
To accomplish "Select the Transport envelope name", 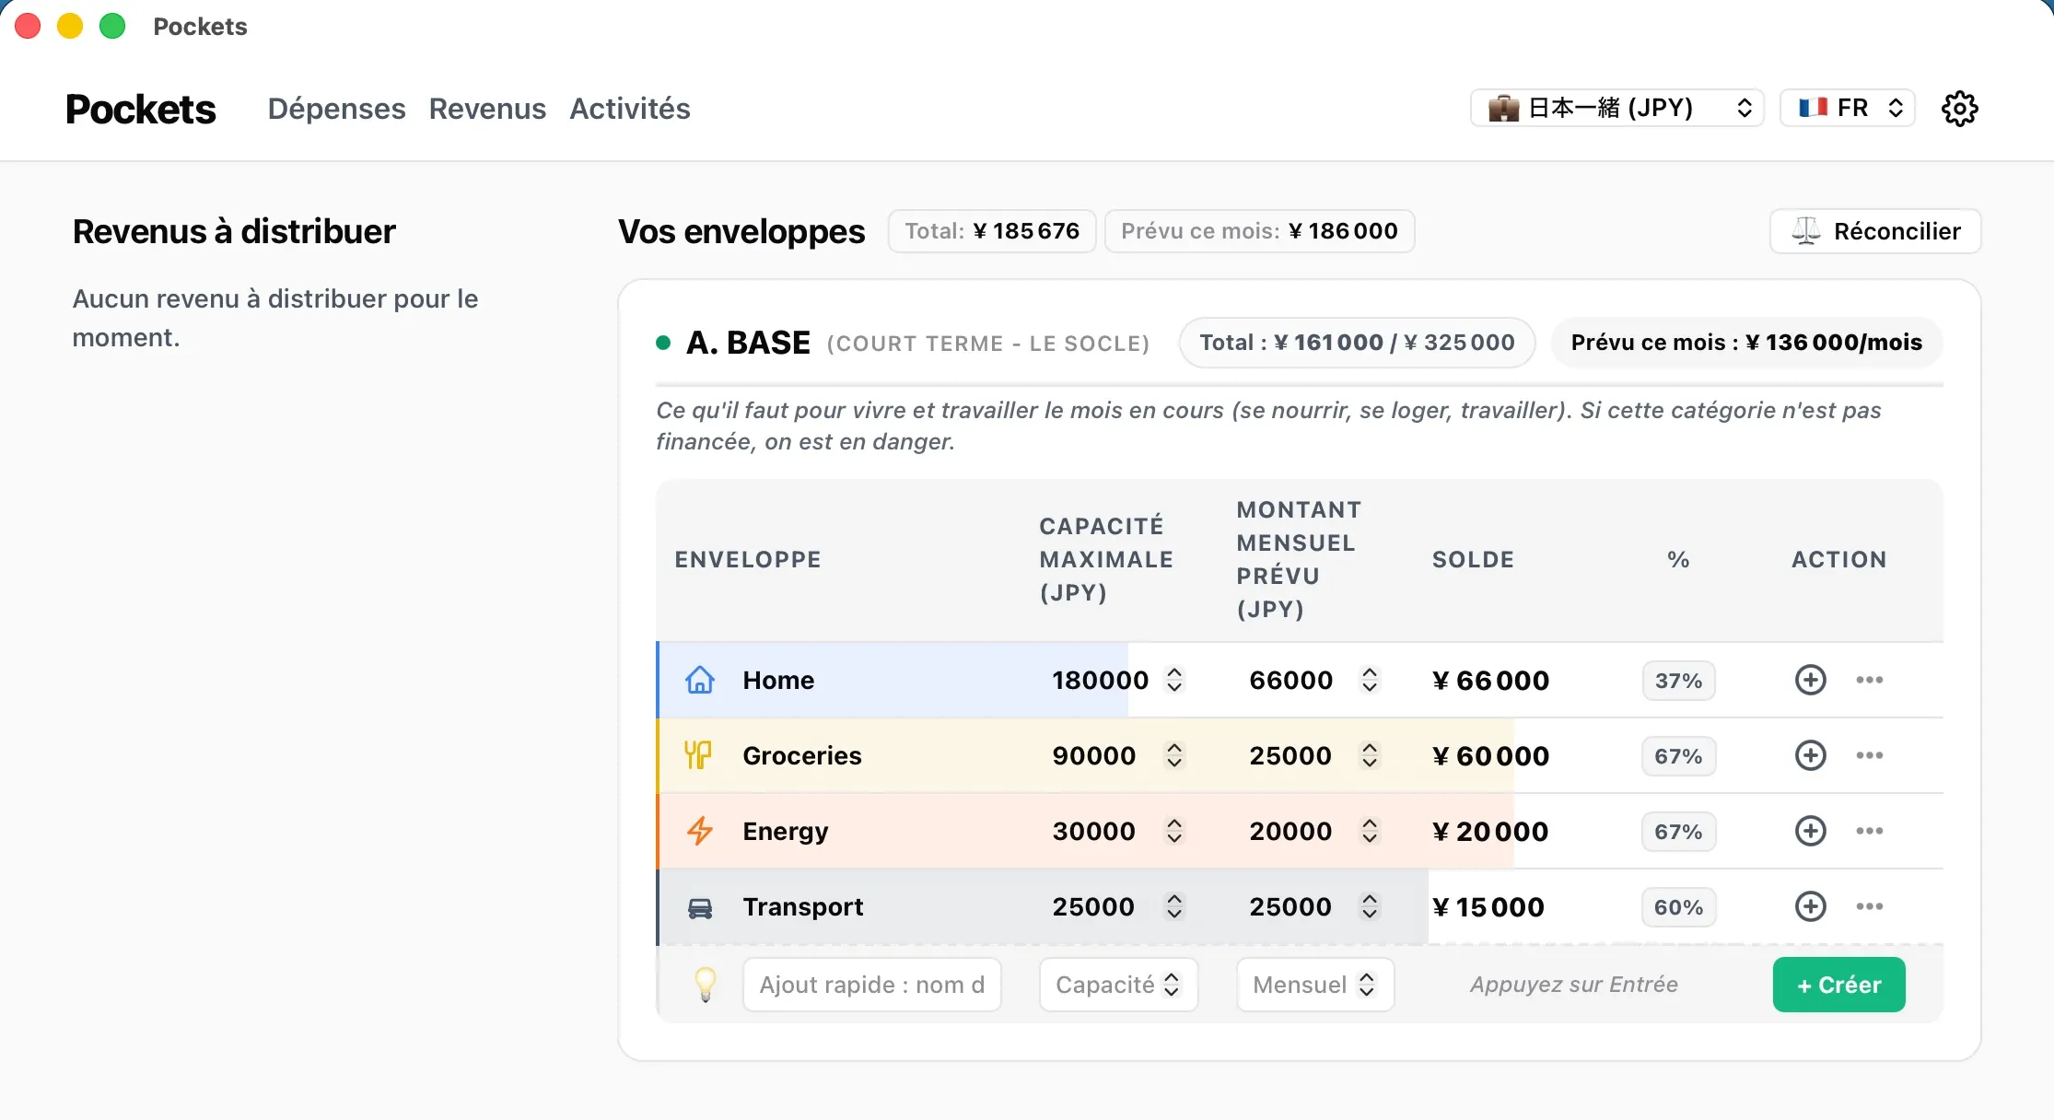I will 803,906.
